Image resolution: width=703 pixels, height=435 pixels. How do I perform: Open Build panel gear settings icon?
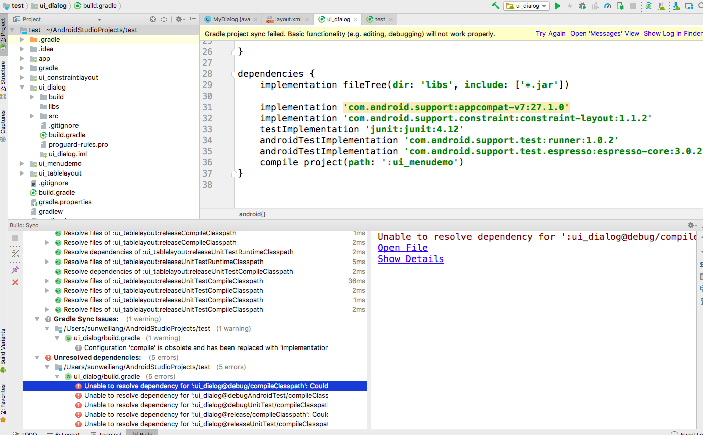click(x=692, y=225)
